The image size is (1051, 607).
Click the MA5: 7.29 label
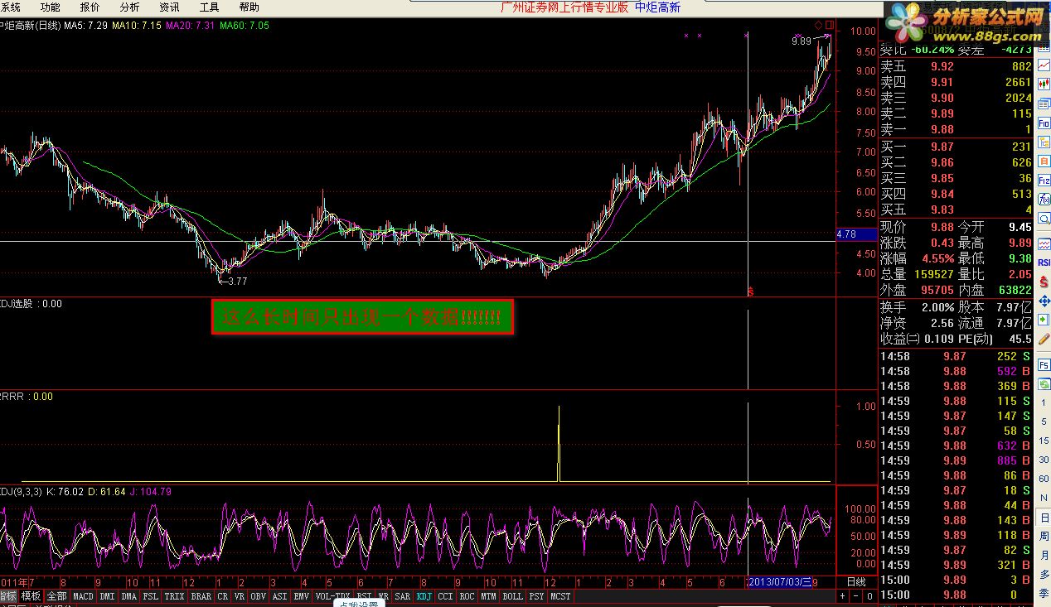point(85,26)
